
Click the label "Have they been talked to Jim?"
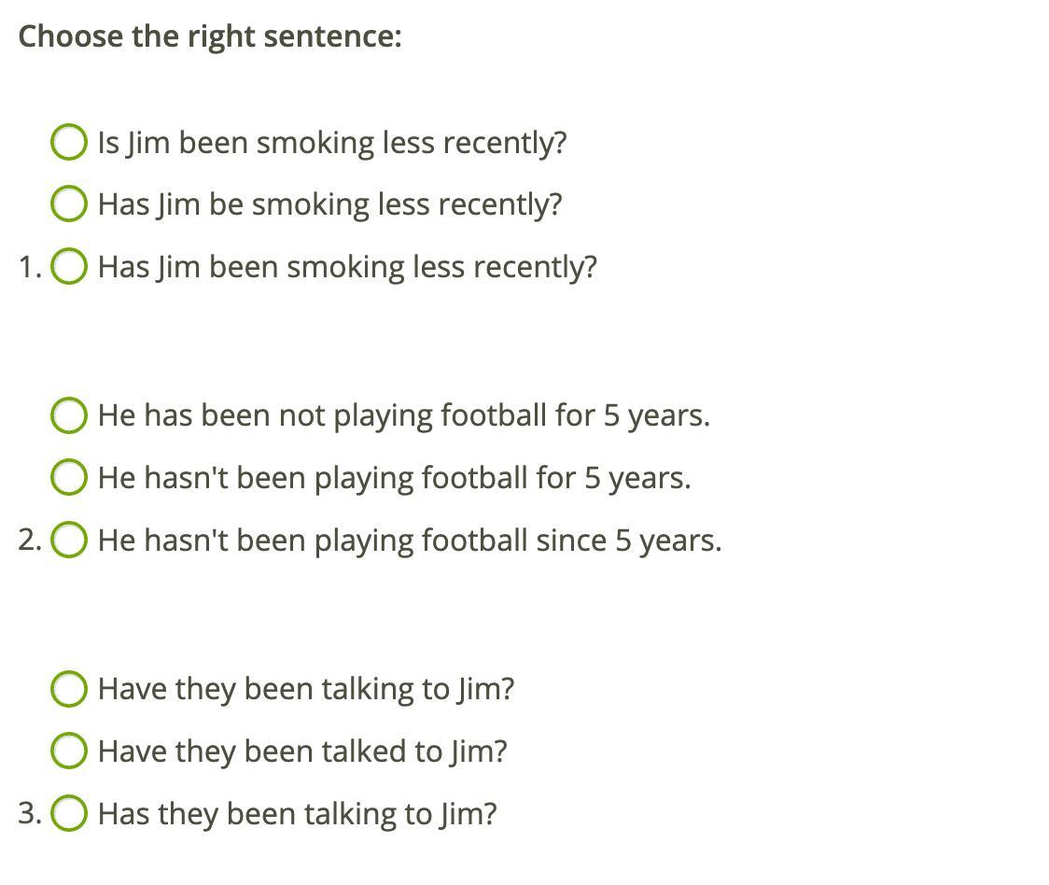click(303, 752)
